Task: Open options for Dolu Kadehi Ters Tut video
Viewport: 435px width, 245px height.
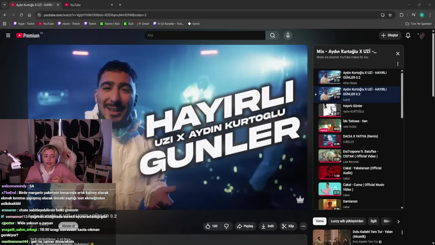Action: (x=402, y=233)
